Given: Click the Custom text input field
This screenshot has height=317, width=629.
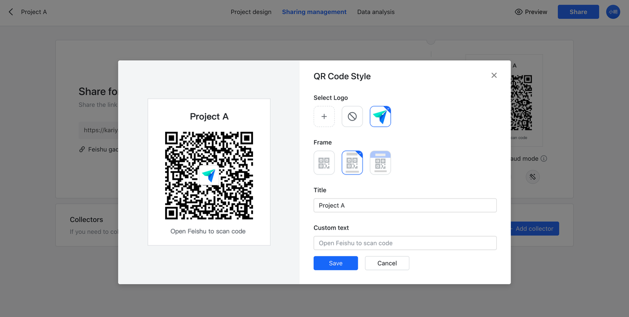Looking at the screenshot, I should pos(405,243).
